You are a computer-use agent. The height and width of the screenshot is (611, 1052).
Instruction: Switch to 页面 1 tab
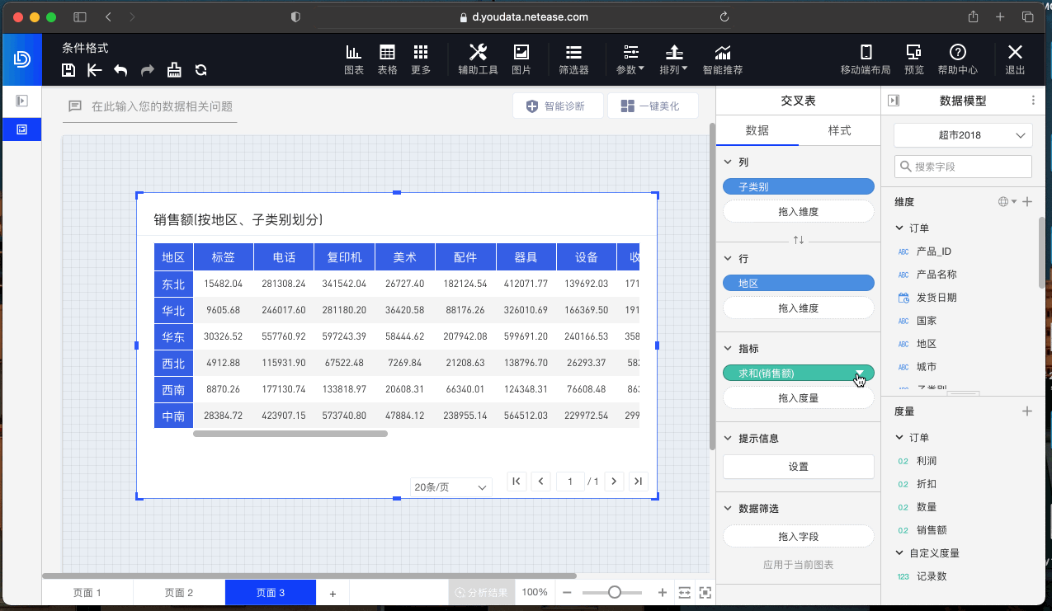pos(87,592)
